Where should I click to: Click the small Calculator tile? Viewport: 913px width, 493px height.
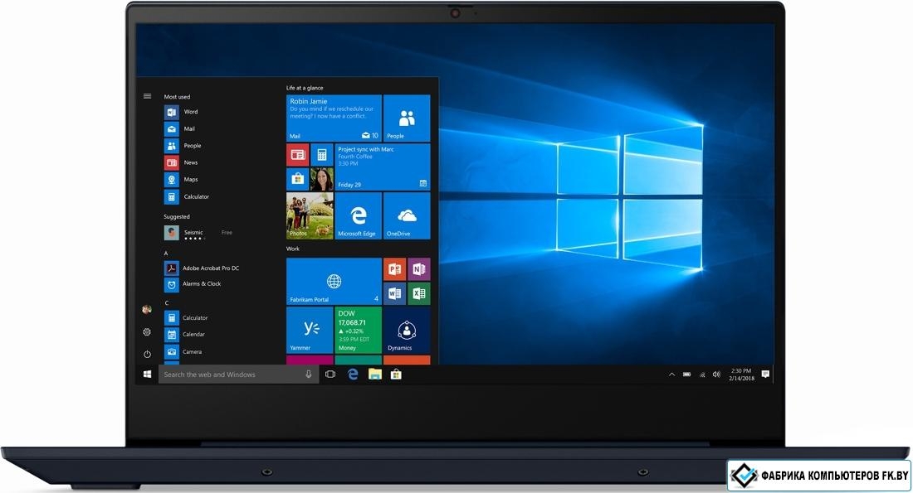coord(322,155)
